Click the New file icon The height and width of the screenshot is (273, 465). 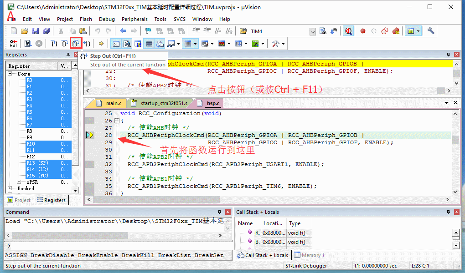14,31
